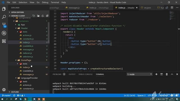Image resolution: width=180 pixels, height=101 pixels.
Task: Close the index.js Header tab
Action: 137,8
